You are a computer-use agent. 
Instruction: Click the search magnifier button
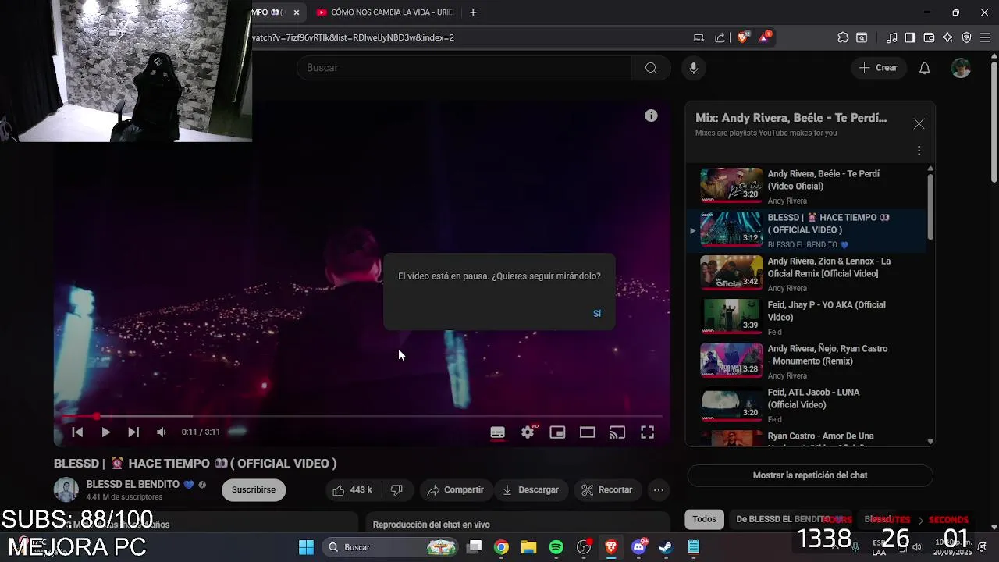point(651,68)
